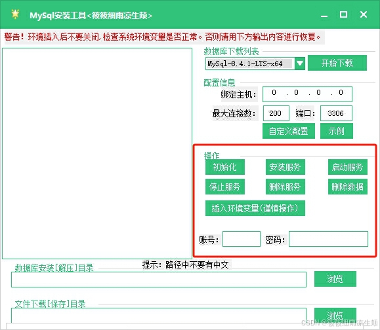This screenshot has width=380, height=330.
Task: Click the 数据库安装[解压]目录 group label
Action: point(54,268)
